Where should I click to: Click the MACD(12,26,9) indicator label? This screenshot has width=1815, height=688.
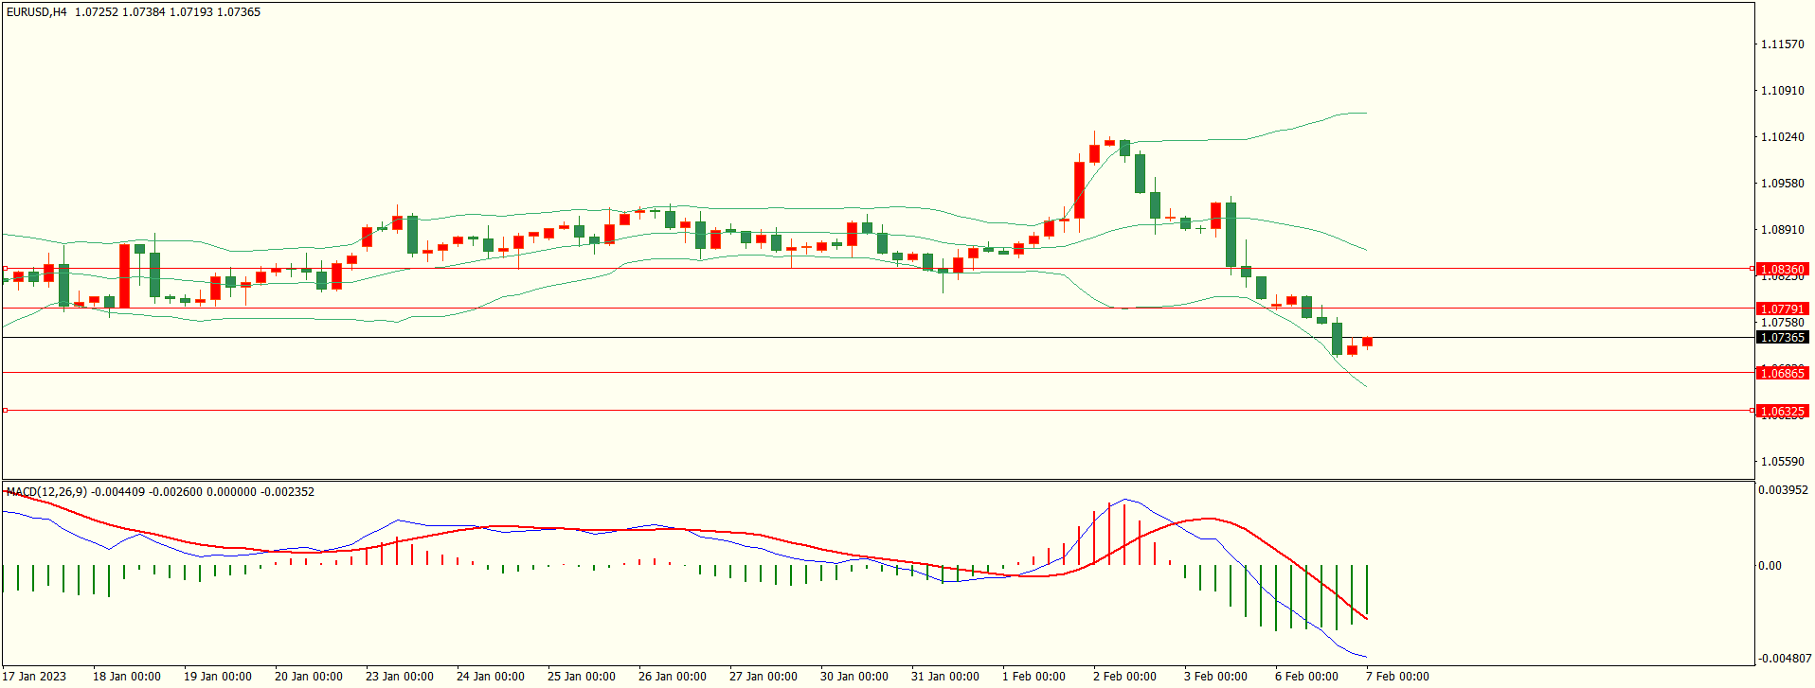pyautogui.click(x=46, y=492)
